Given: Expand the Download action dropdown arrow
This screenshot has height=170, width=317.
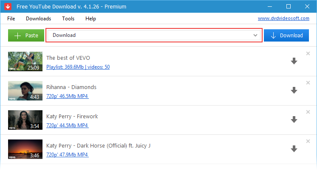Looking at the screenshot, I should [x=255, y=35].
